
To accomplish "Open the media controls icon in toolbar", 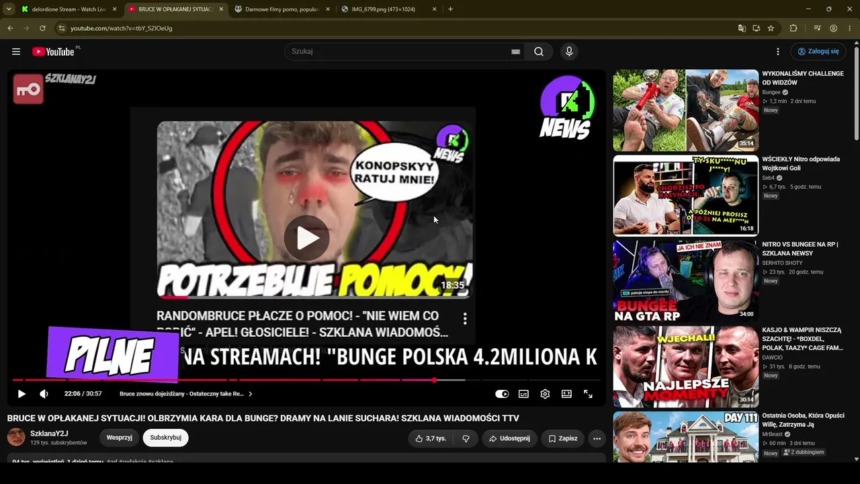I will coord(817,28).
